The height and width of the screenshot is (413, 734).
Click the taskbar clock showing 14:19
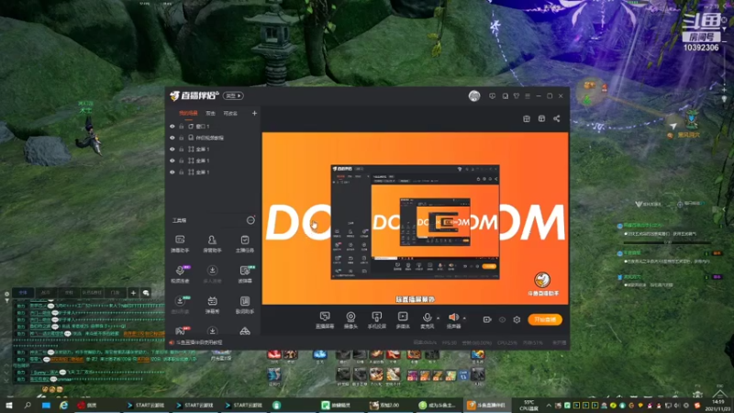tap(717, 405)
